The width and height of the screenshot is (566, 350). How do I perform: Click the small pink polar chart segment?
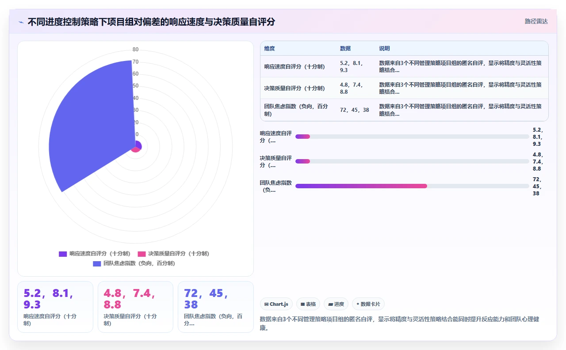[x=136, y=149]
